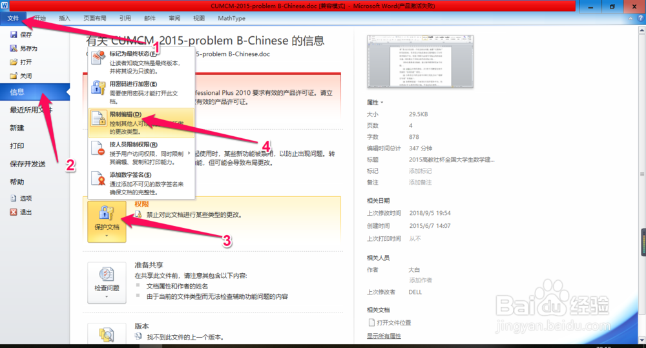
Task: Open the Protect Document (保护文档) dropdown
Action: coord(107,221)
